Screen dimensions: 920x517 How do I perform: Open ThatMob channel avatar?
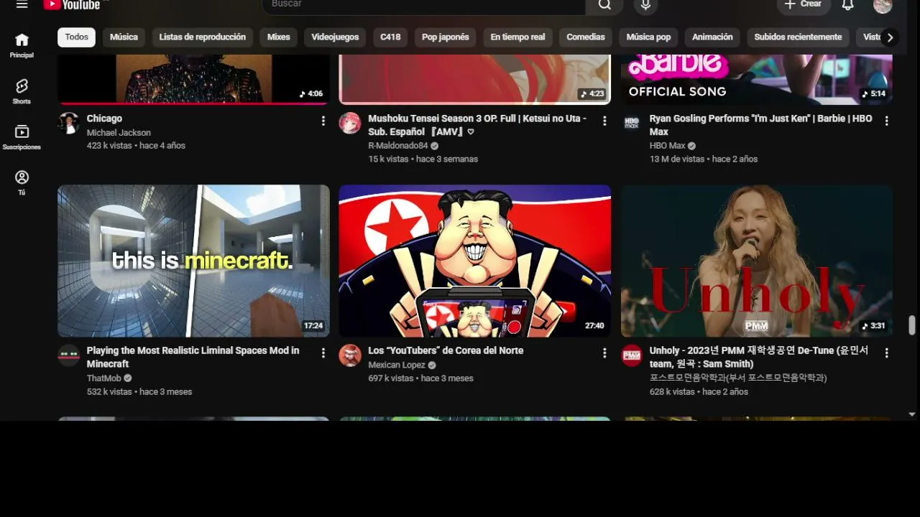(x=68, y=355)
